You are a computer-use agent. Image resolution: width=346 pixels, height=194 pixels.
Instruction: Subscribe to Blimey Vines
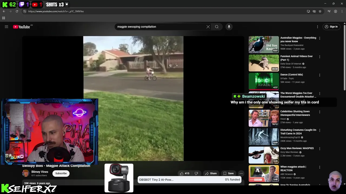tap(61, 173)
